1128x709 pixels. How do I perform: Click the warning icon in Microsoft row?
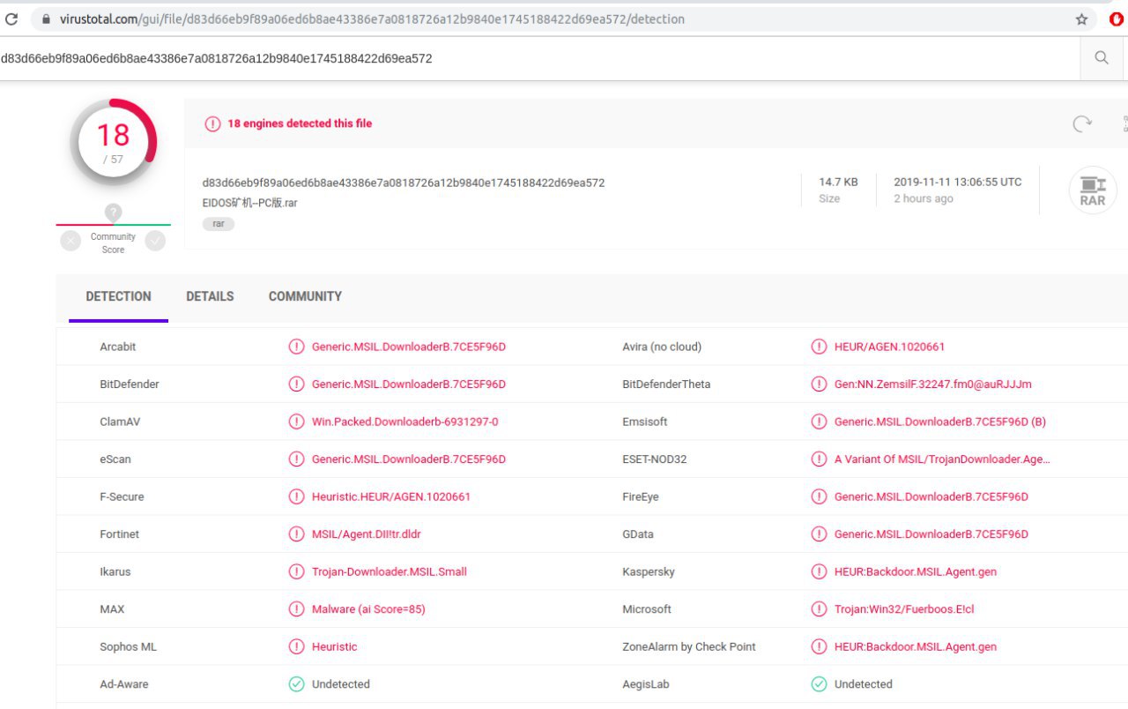click(x=820, y=609)
